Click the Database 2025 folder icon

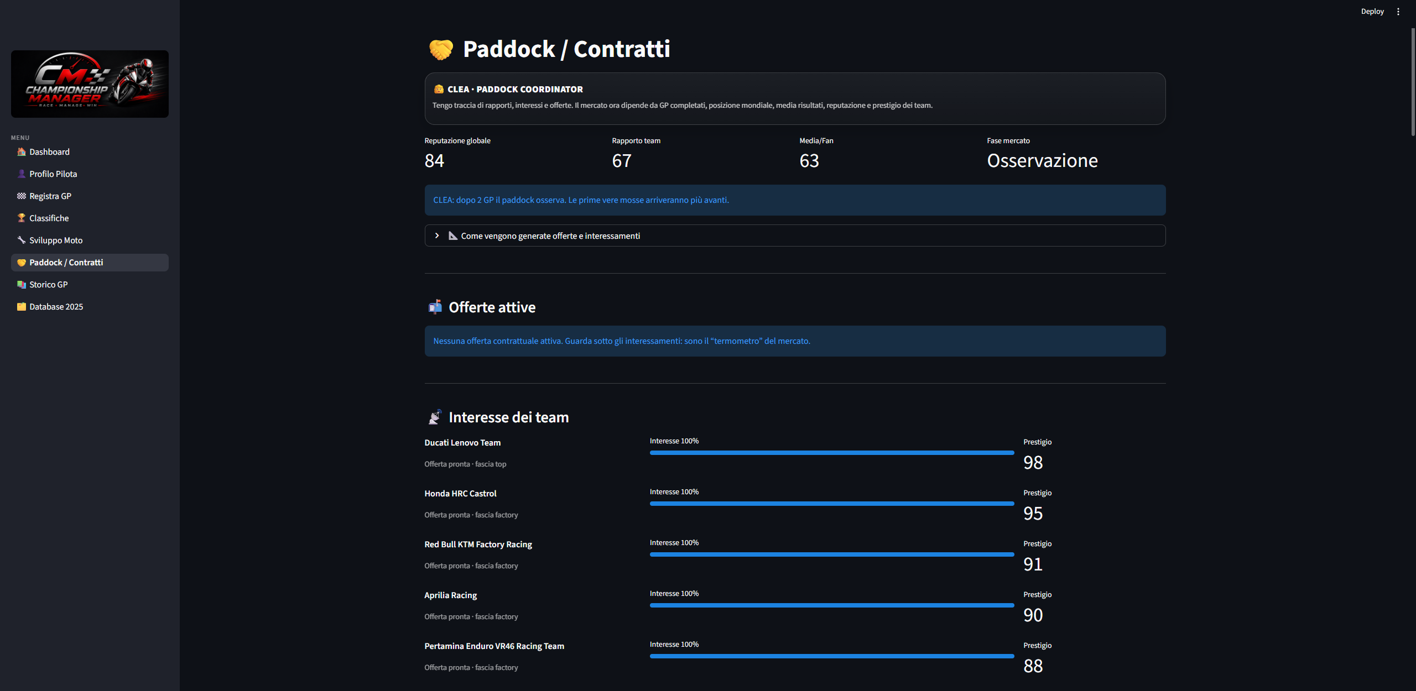[22, 306]
